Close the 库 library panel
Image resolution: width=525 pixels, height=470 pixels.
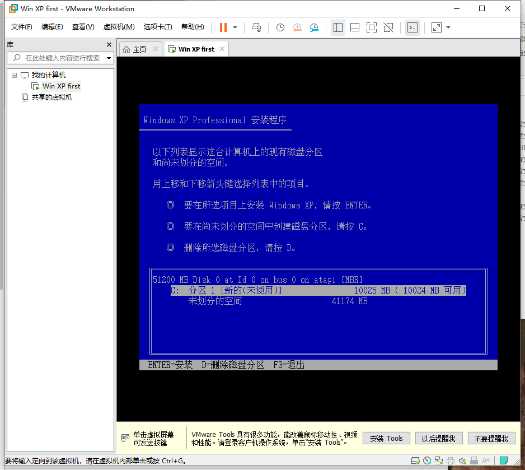pyautogui.click(x=109, y=45)
